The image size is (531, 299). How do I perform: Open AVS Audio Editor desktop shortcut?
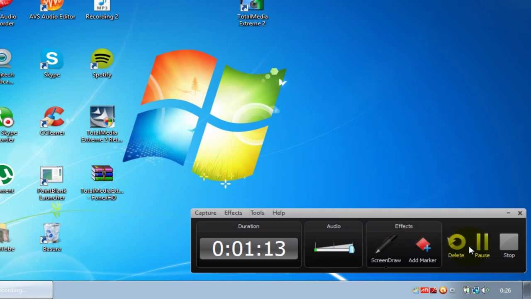(52, 10)
